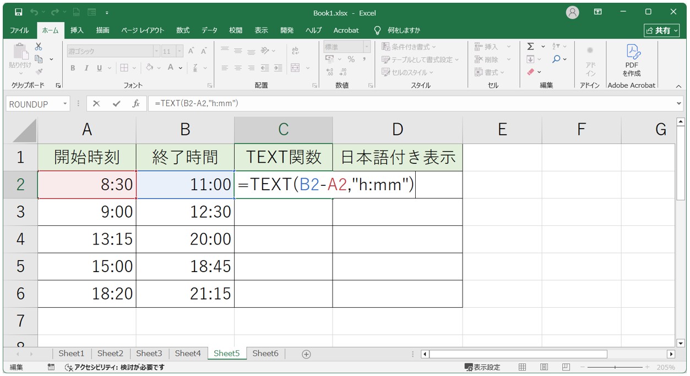Toggle Bold formatting
The height and width of the screenshot is (376, 690).
pos(73,68)
